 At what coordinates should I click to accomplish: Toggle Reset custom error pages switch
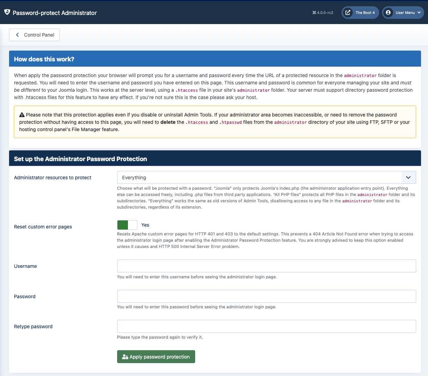tap(127, 225)
